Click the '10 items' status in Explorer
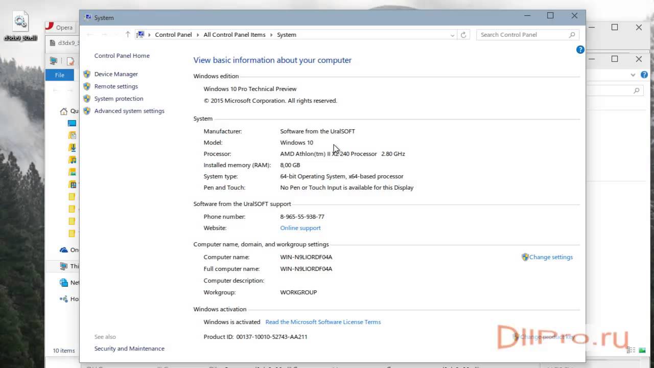The height and width of the screenshot is (368, 654). (x=64, y=351)
